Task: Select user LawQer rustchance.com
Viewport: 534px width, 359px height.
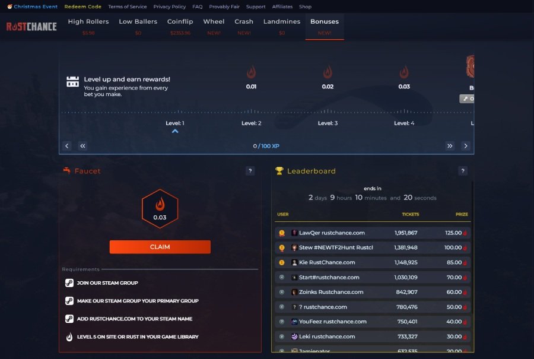Action: (332, 233)
